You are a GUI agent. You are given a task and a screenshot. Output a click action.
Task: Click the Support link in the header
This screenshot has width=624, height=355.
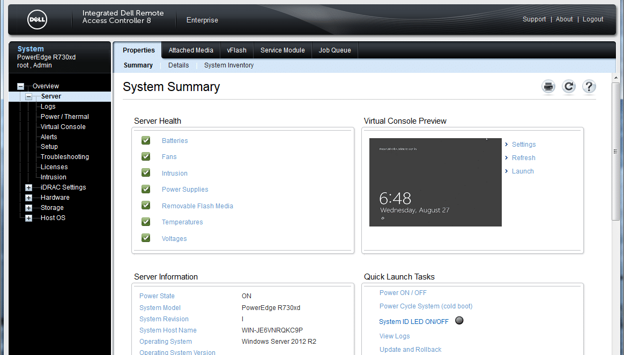534,19
